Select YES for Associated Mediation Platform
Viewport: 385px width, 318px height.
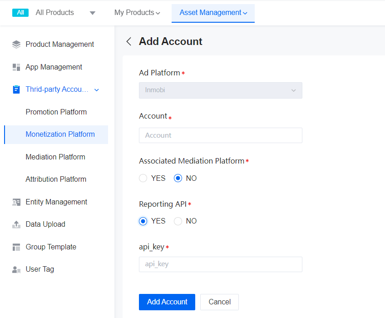click(143, 178)
